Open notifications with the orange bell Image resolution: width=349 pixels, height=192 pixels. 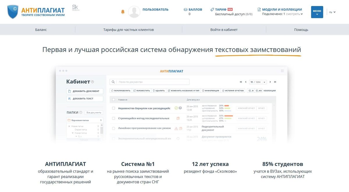pyautogui.click(x=123, y=12)
